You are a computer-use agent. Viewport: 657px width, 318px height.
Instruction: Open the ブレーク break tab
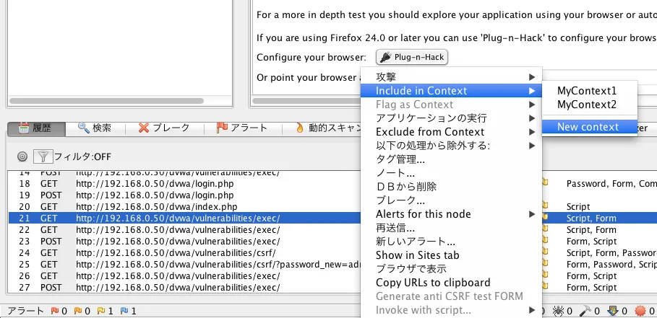(163, 128)
